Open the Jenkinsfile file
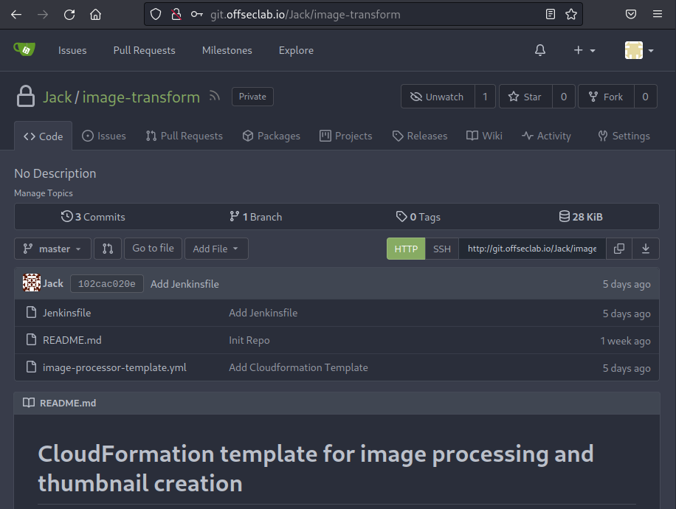Image resolution: width=676 pixels, height=509 pixels. [66, 313]
